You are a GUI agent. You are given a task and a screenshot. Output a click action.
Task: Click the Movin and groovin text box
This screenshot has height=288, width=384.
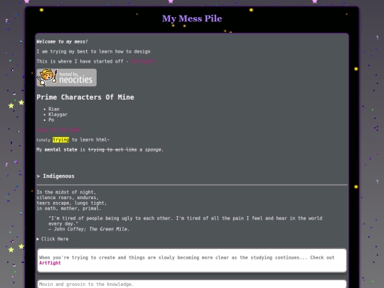click(192, 284)
